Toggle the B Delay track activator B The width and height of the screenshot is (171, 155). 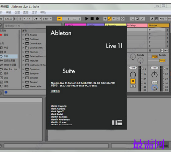[x=133, y=81]
